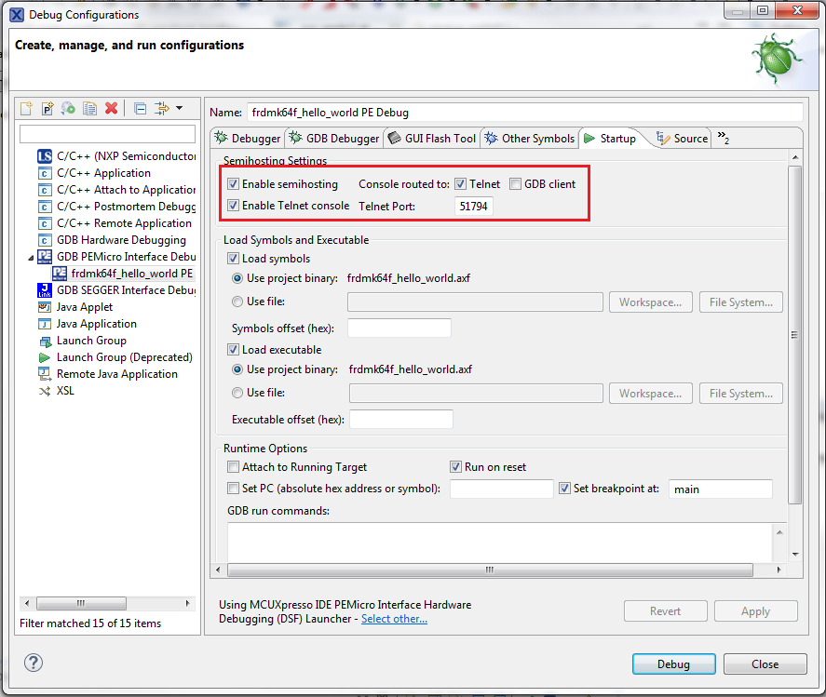
Task: Click Launch Group (Deprecated) green icon
Action: click(45, 357)
